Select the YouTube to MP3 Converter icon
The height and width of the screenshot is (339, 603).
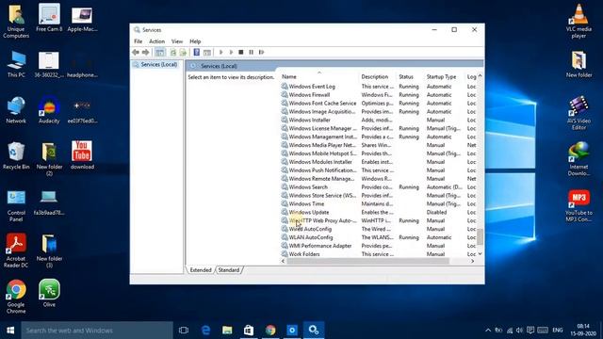tap(579, 205)
